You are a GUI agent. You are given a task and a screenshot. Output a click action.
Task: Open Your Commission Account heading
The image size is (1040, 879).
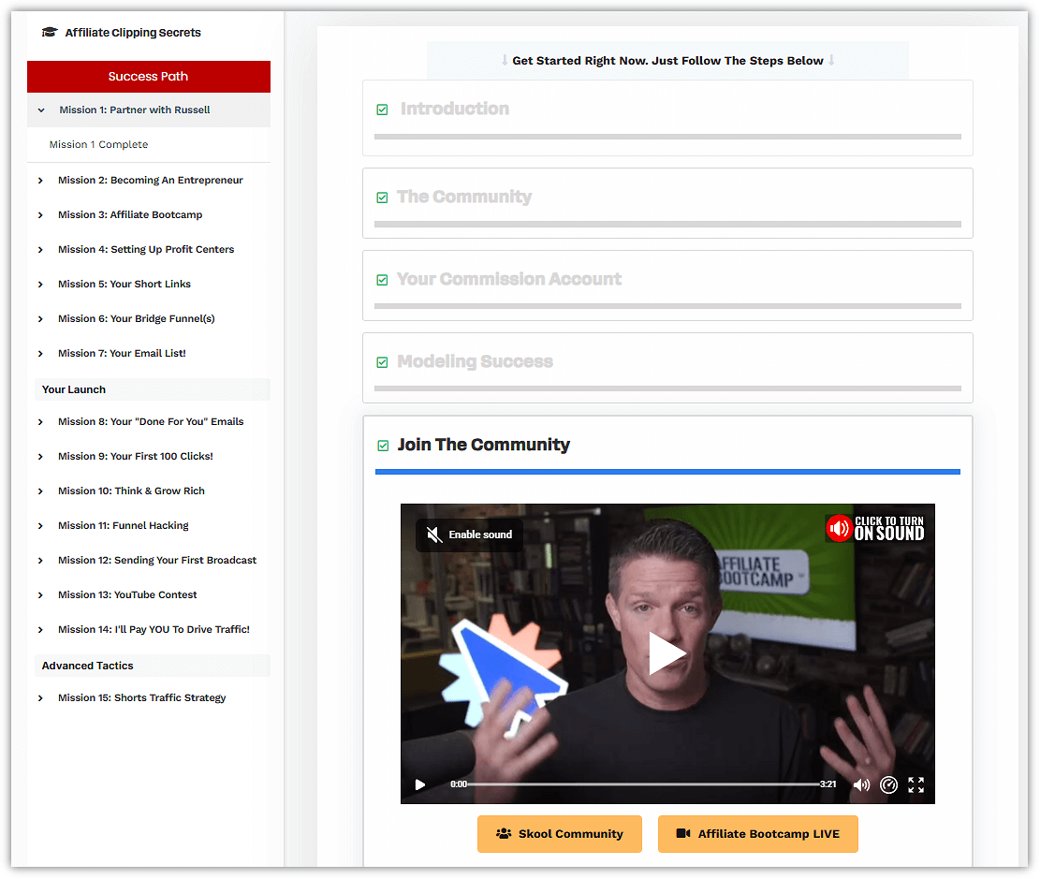pos(509,279)
